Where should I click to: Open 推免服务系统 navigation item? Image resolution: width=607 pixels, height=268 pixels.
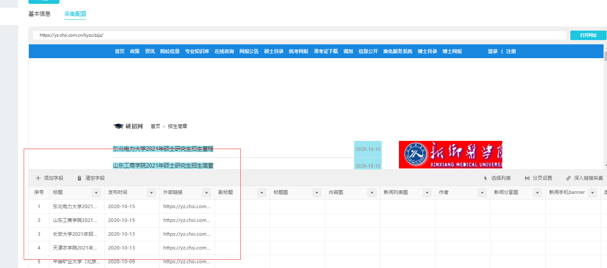click(x=398, y=51)
